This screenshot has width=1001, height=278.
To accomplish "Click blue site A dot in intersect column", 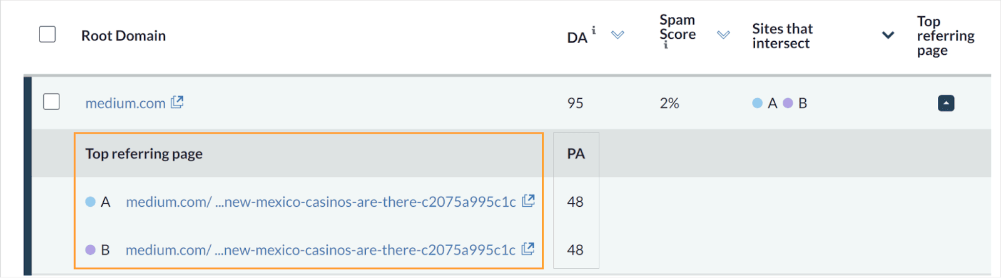I will point(757,103).
